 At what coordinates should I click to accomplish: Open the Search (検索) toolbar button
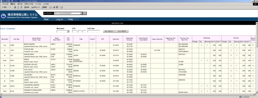pos(27,7)
